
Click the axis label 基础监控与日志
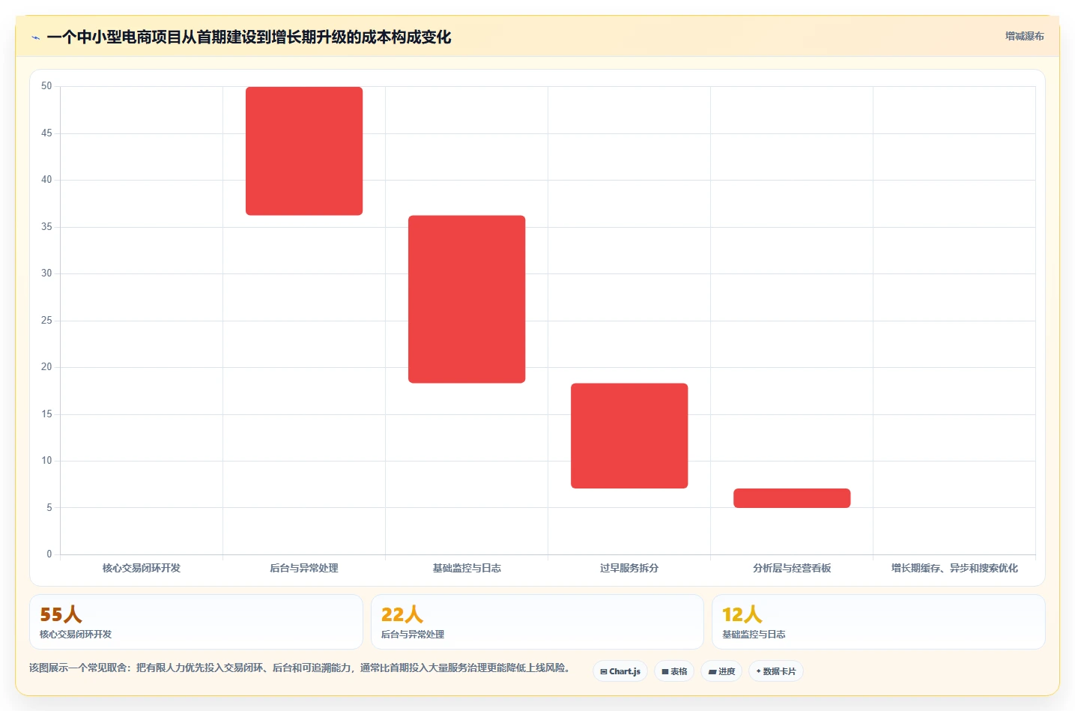point(467,568)
